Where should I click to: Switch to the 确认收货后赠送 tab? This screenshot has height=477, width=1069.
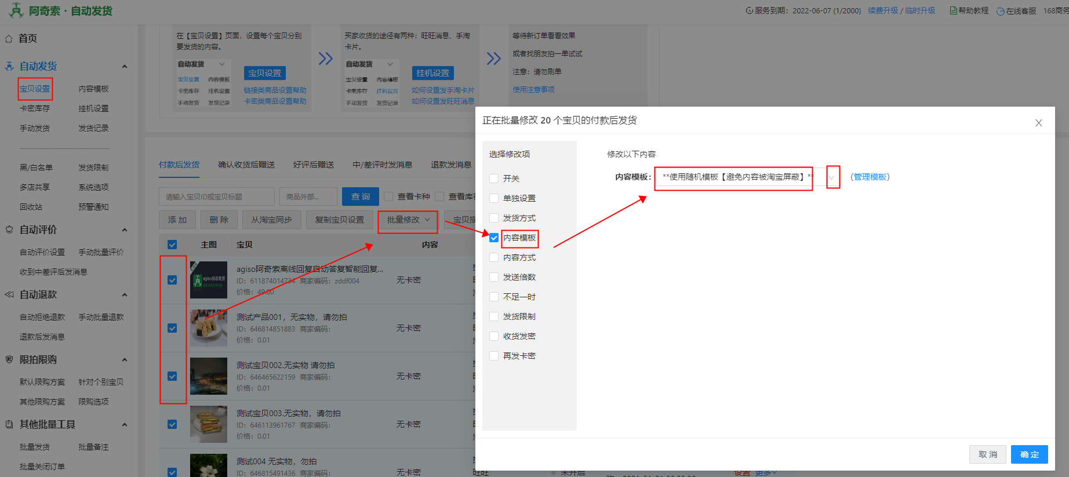tap(246, 165)
